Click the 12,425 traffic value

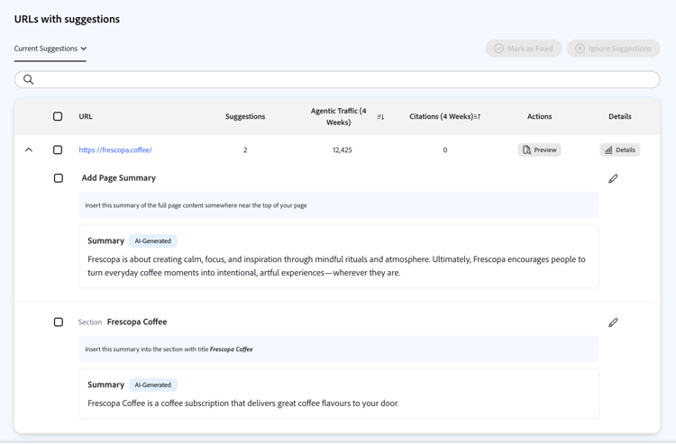click(x=343, y=150)
